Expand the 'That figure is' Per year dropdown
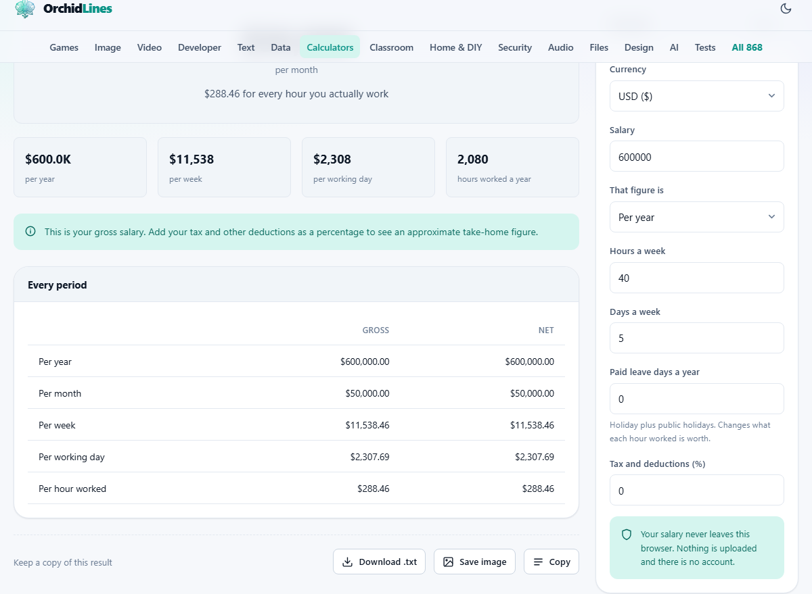This screenshot has height=594, width=812. point(697,217)
